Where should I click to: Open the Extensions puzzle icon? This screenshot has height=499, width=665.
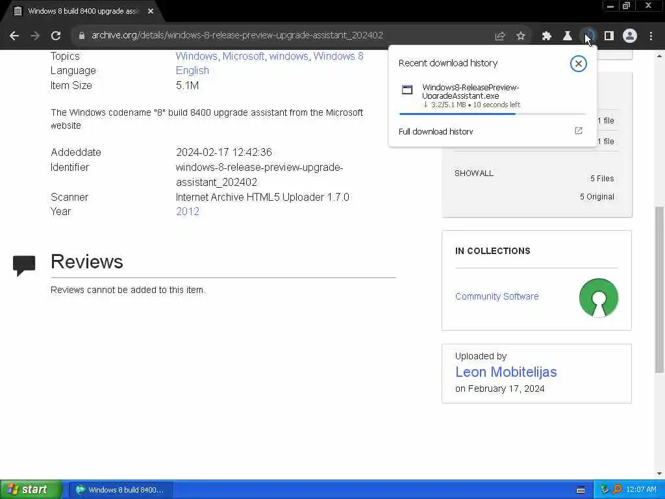point(547,36)
